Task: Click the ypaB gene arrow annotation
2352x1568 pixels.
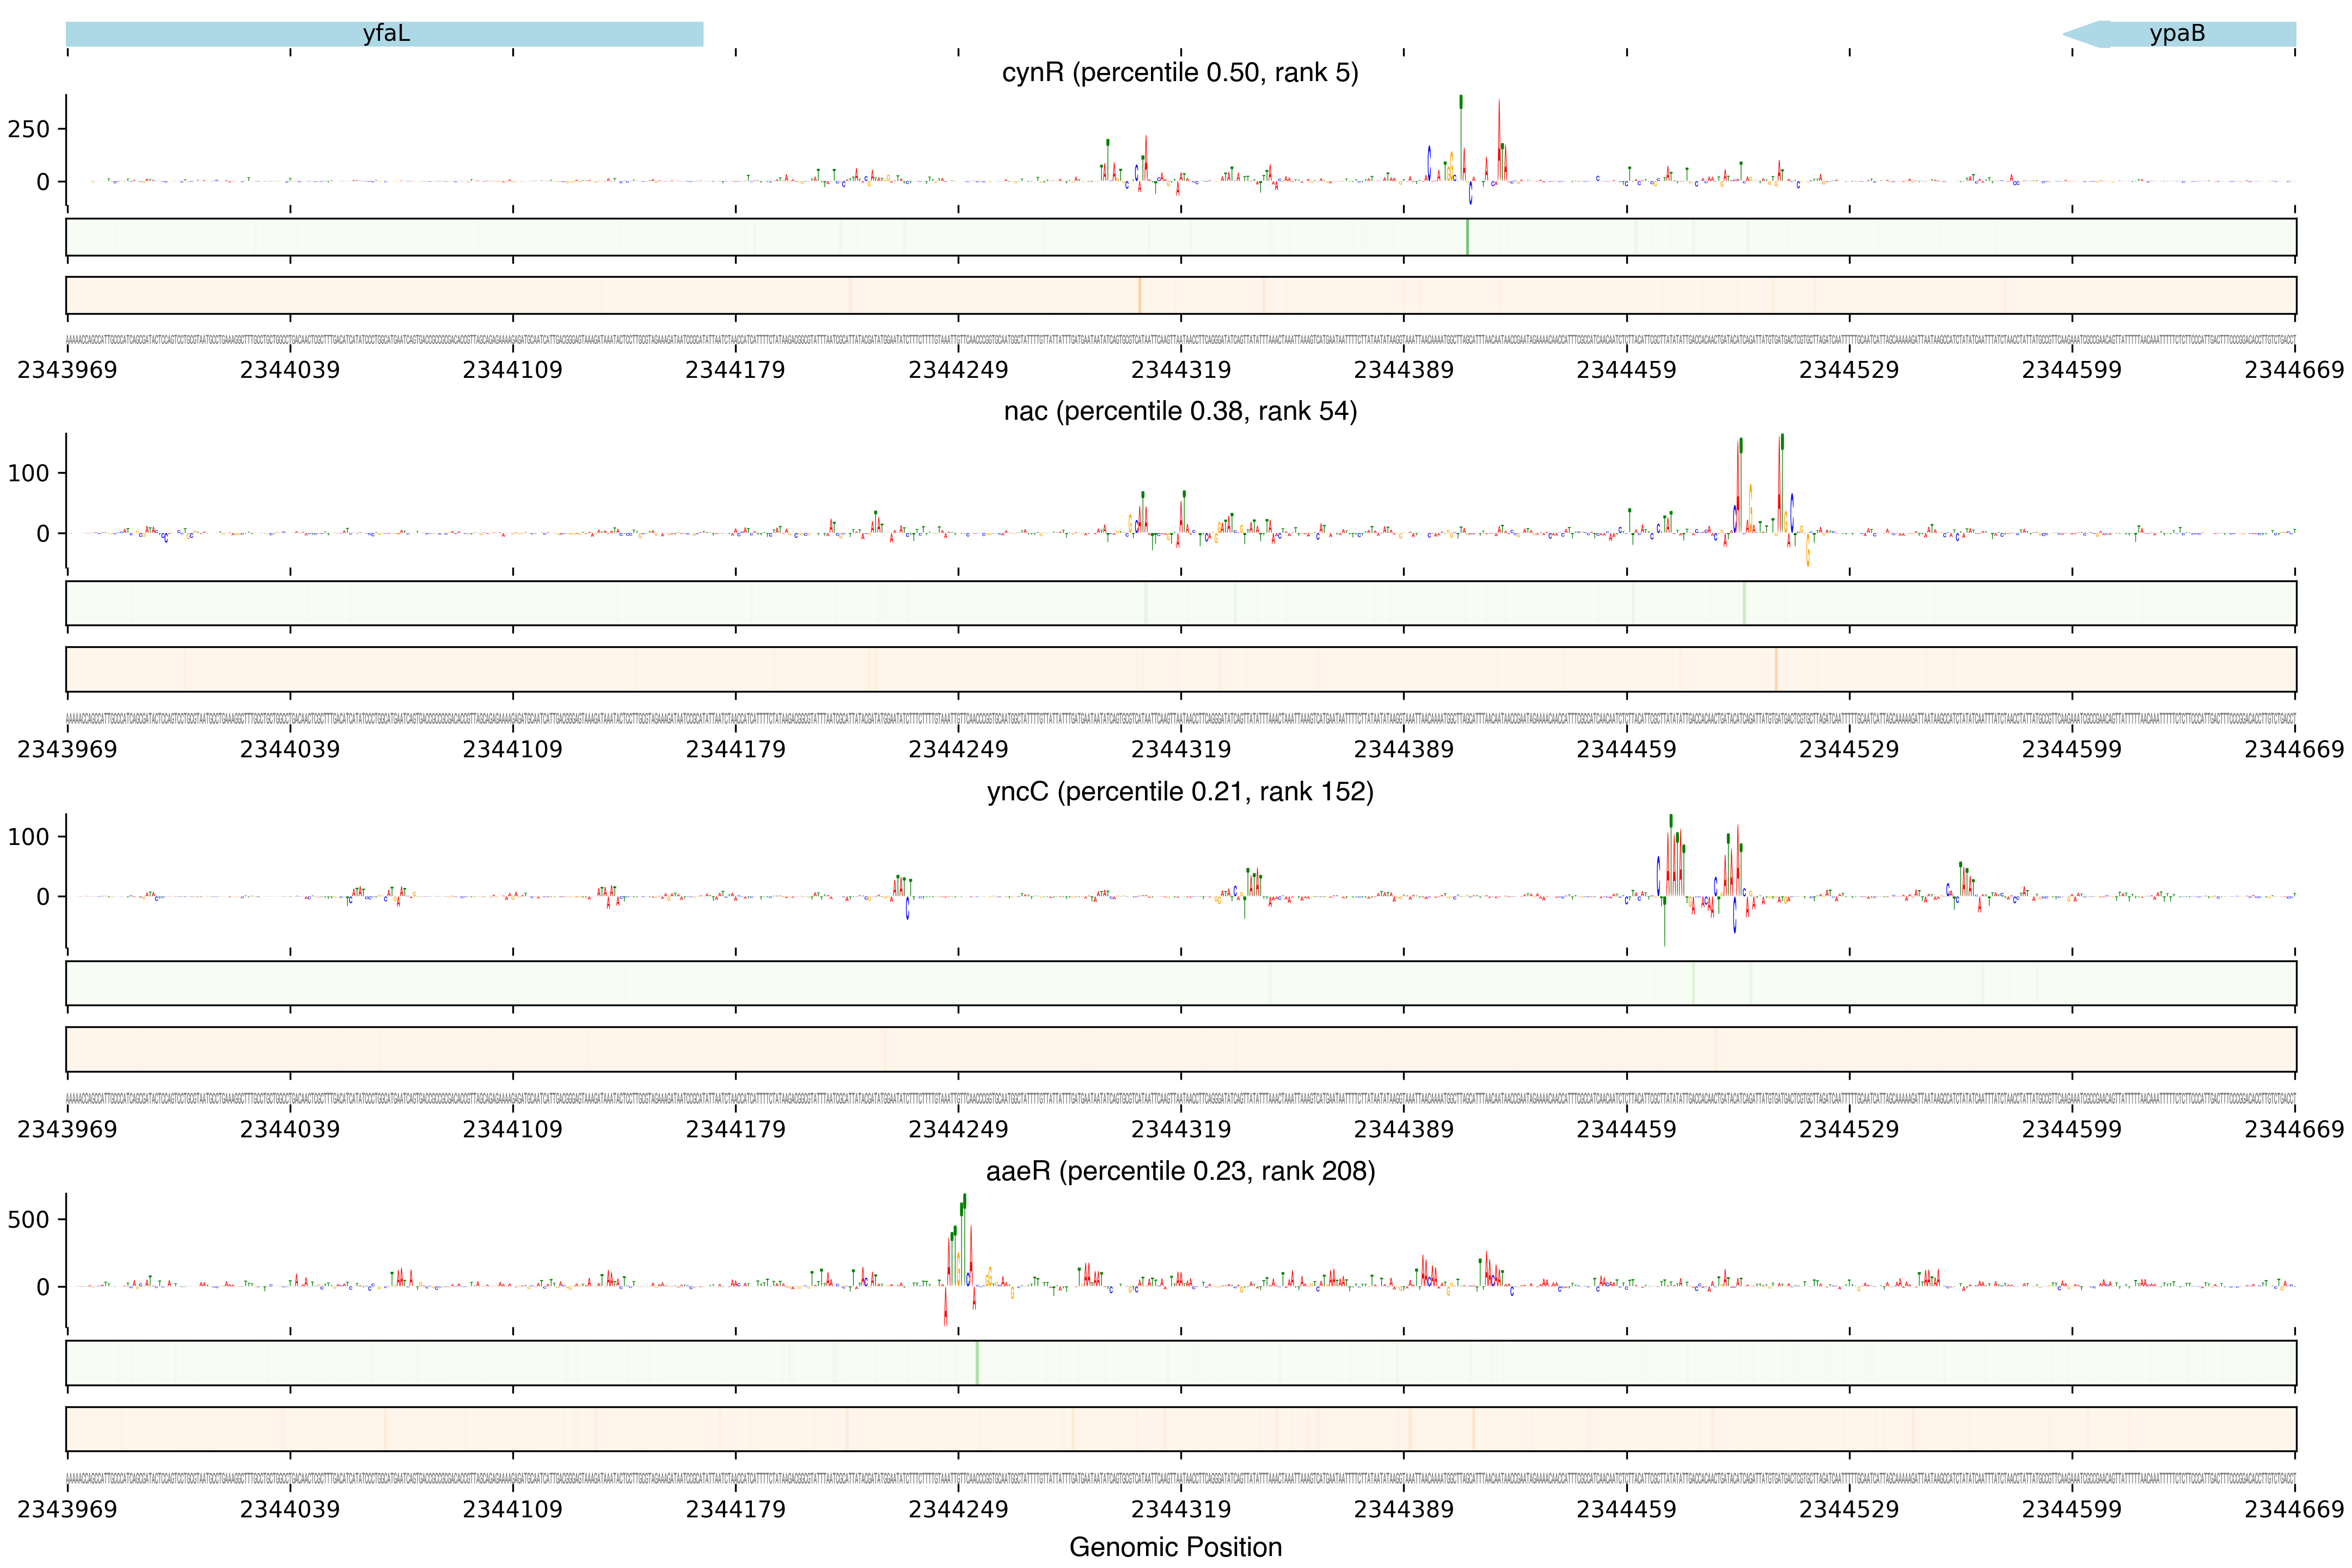Action: pyautogui.click(x=2180, y=34)
